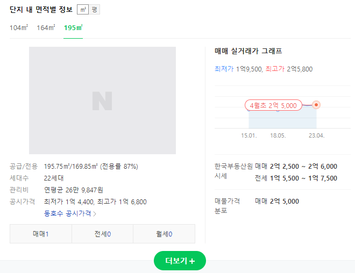
Task: Click the red 최고가 label
Action: [x=275, y=69]
